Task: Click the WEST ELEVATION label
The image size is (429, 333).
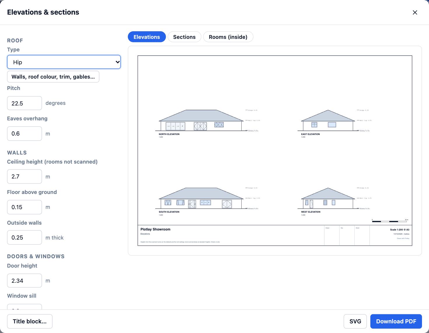Action: 311,212
